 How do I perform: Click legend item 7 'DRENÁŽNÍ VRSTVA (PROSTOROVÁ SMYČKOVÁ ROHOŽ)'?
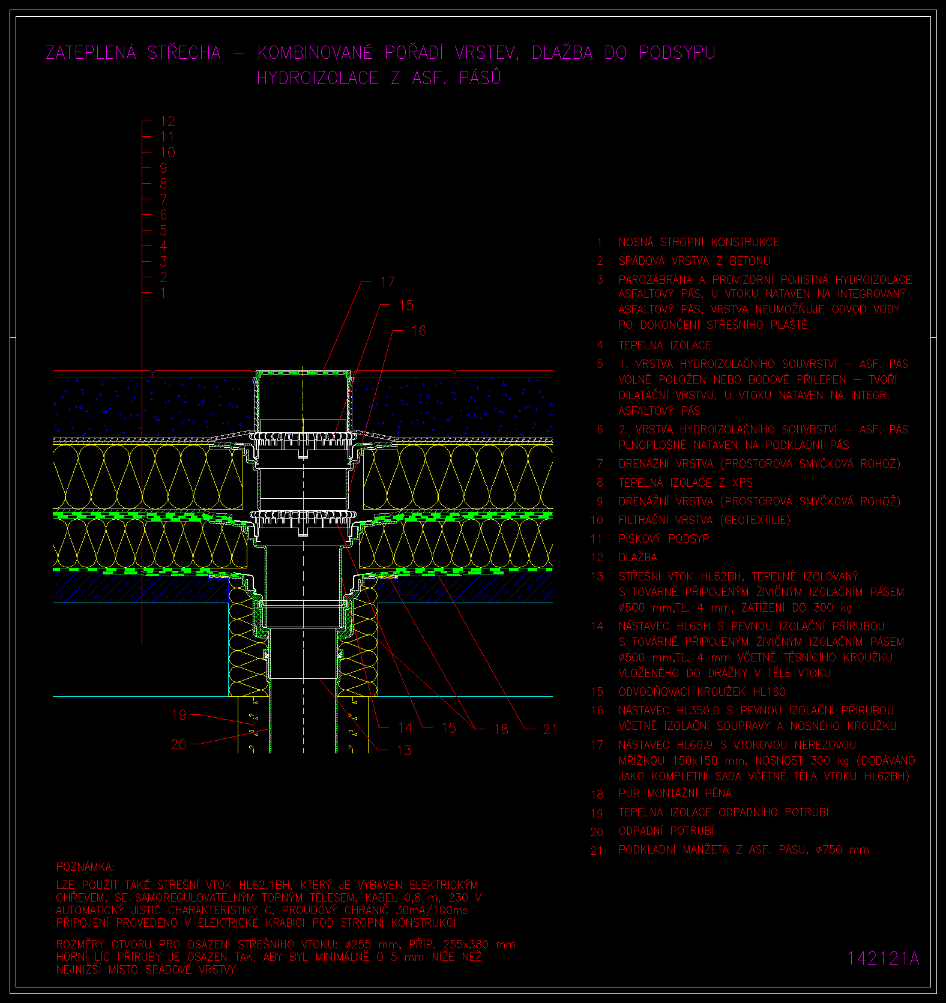(x=759, y=464)
